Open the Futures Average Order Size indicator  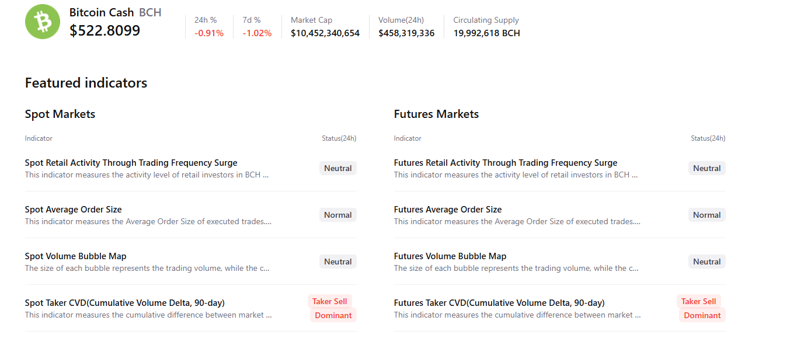[x=447, y=210]
